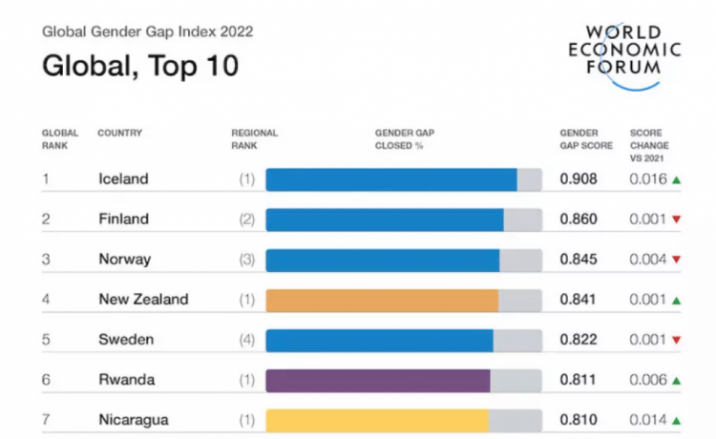Click the Global Rank column header
716x439 pixels.
tap(59, 139)
